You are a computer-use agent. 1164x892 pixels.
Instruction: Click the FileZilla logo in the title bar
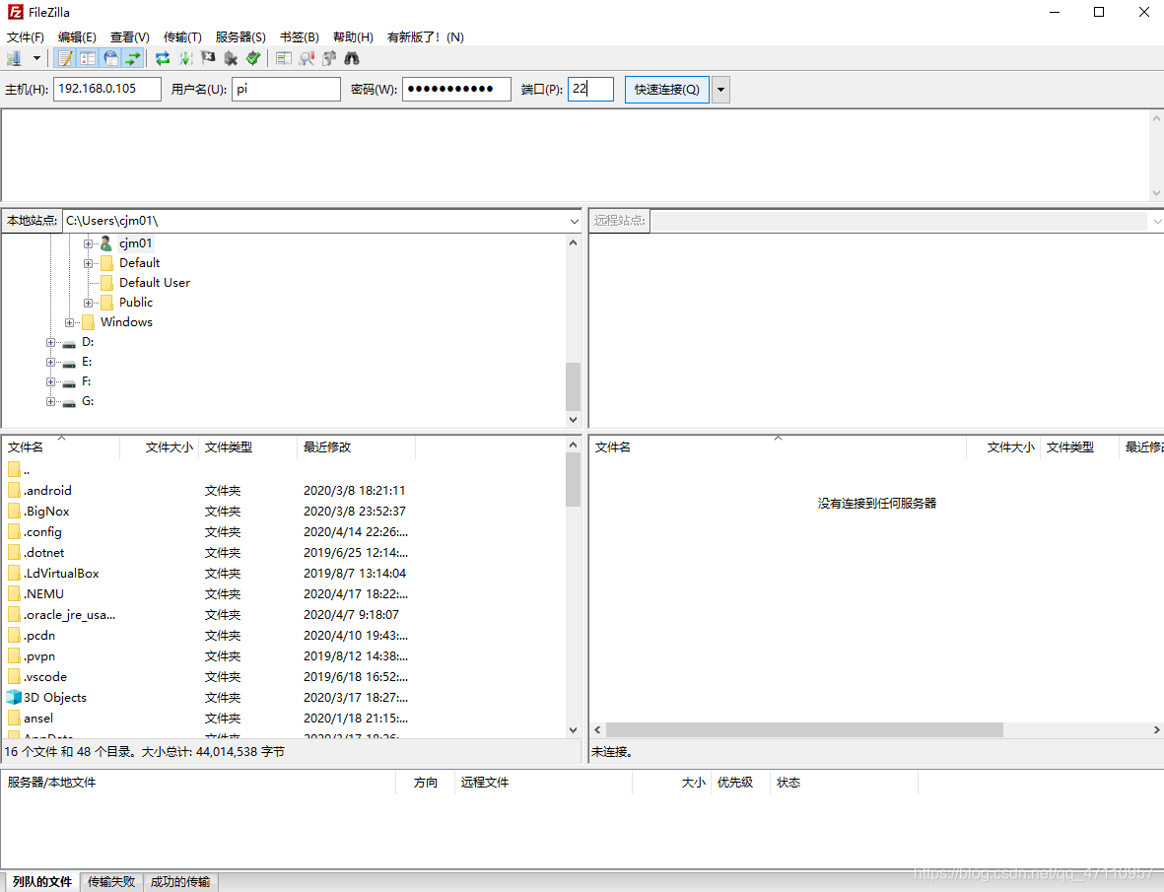tap(15, 12)
